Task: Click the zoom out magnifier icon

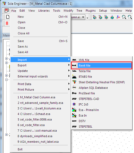Action: 130,17
